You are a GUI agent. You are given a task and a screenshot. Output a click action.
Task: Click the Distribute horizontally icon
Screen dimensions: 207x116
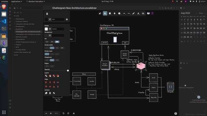point(58,82)
